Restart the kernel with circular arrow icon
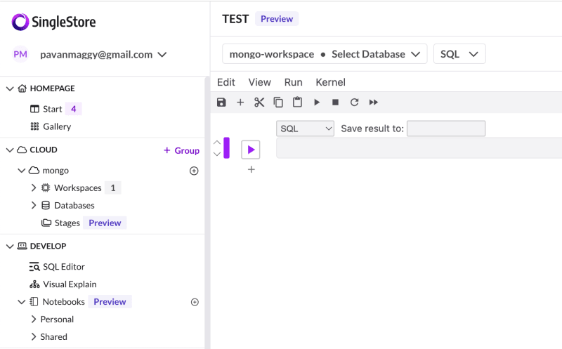This screenshot has height=349, width=562. [x=355, y=103]
